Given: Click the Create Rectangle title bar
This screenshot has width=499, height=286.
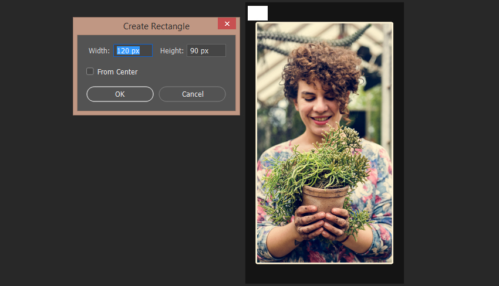Looking at the screenshot, I should pyautogui.click(x=156, y=26).
